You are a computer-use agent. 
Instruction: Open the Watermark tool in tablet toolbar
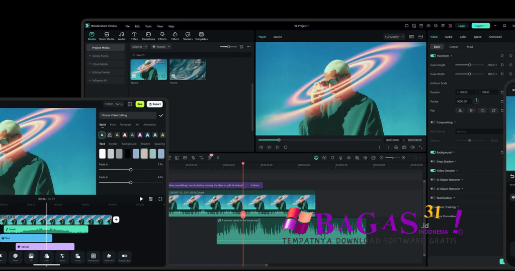109,257
